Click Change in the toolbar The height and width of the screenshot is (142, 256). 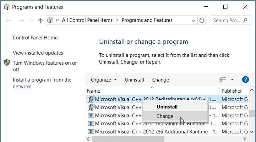click(160, 80)
